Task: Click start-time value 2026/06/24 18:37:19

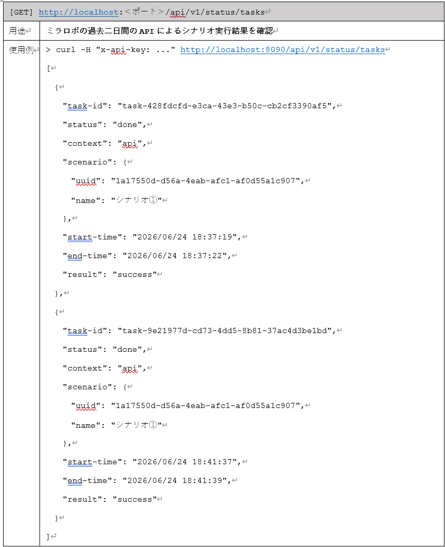Action: [185, 237]
